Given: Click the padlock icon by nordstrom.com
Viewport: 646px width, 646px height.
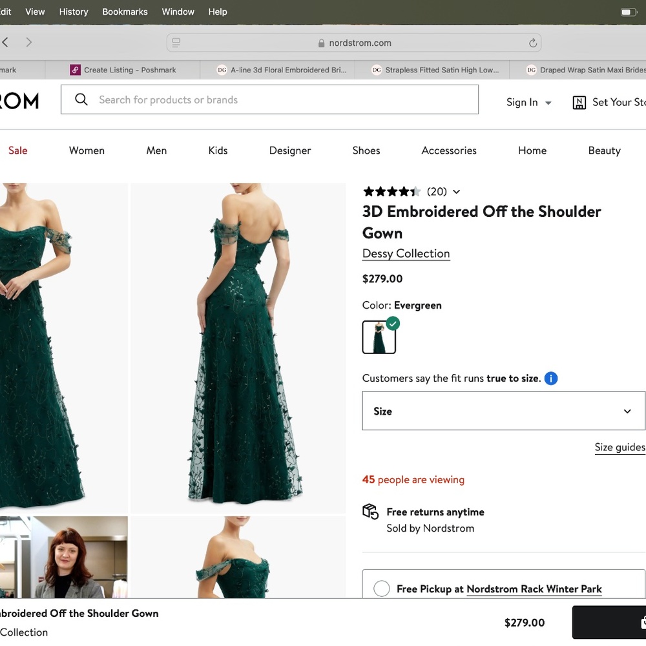Looking at the screenshot, I should [321, 43].
